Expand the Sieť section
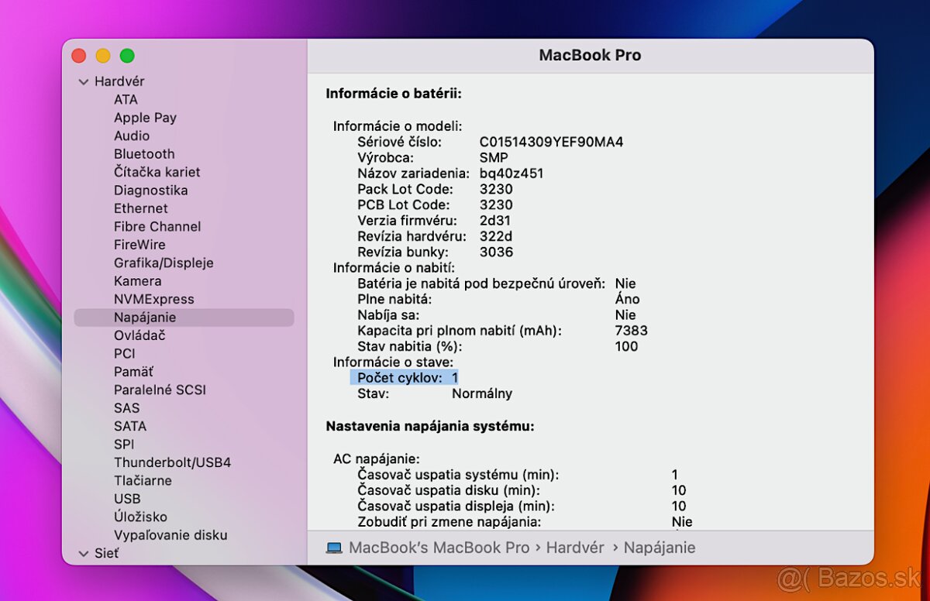This screenshot has width=930, height=601. [x=84, y=553]
